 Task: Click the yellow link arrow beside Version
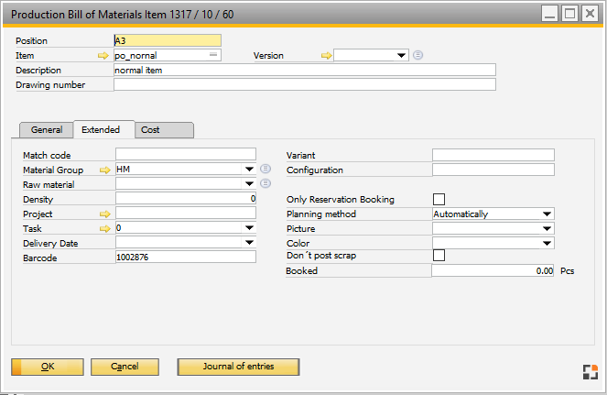(x=325, y=56)
